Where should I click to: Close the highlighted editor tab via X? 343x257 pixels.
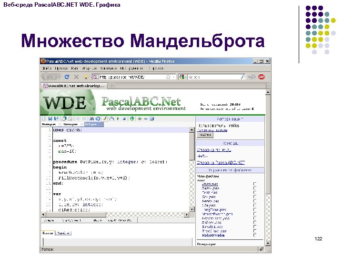click(x=101, y=124)
